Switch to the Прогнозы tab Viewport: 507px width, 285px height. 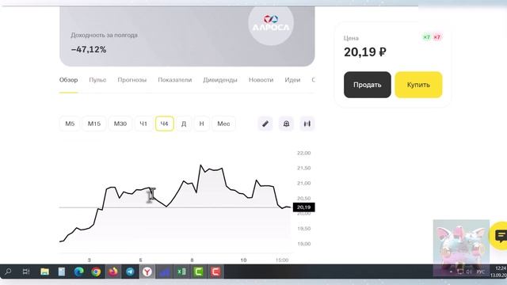132,80
